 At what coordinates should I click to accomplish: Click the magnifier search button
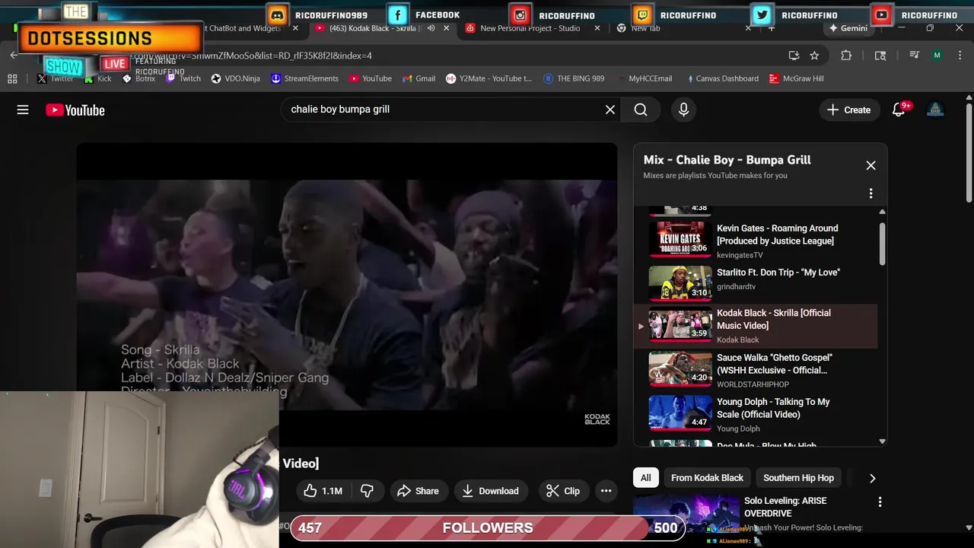641,110
